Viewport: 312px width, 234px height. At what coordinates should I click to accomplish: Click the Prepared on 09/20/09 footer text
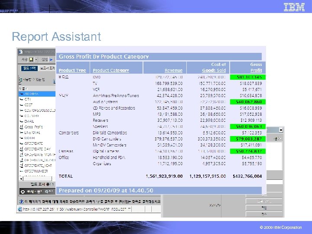[x=106, y=190]
